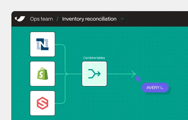Click the white bird logo in header
Screen dimensions: 188x120
[20, 19]
